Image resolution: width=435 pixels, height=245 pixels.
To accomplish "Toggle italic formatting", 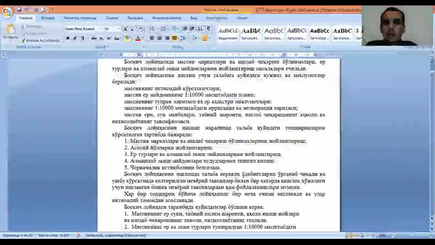I will point(75,38).
